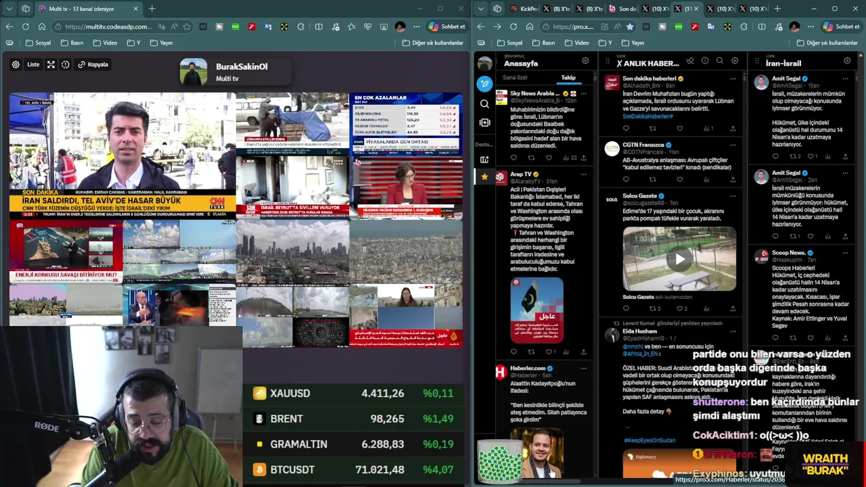Screen dimensions: 866x487
Task: Repost the Son dakika haberleri post
Action: click(x=653, y=129)
